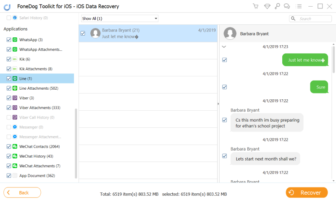Uncheck the App Document (362) checkbox
336x205 pixels.
click(9, 176)
